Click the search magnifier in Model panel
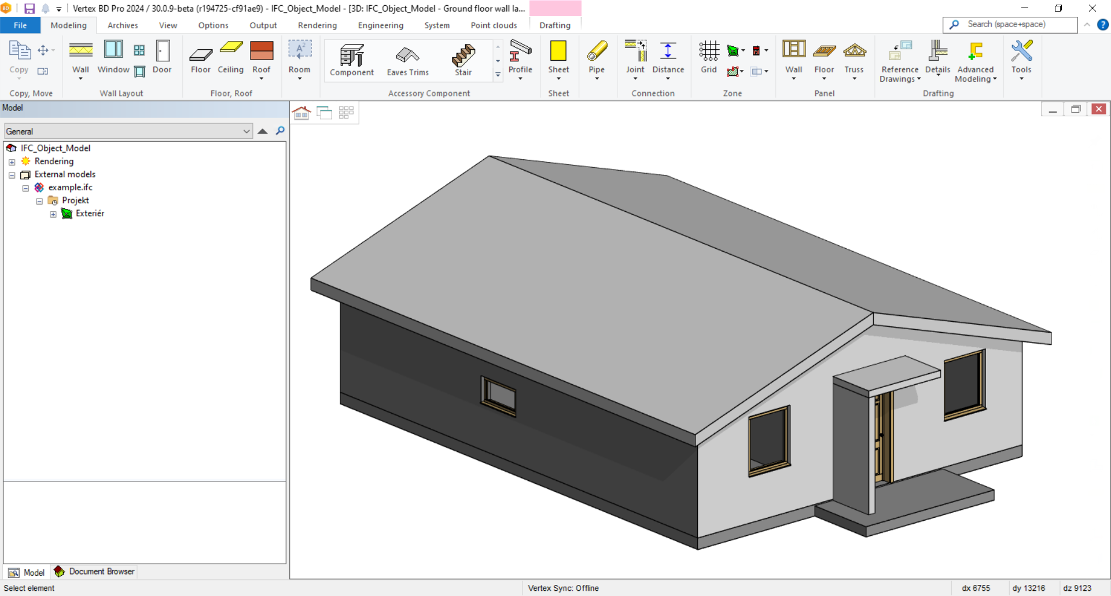Viewport: 1111px width, 596px height. (x=280, y=131)
